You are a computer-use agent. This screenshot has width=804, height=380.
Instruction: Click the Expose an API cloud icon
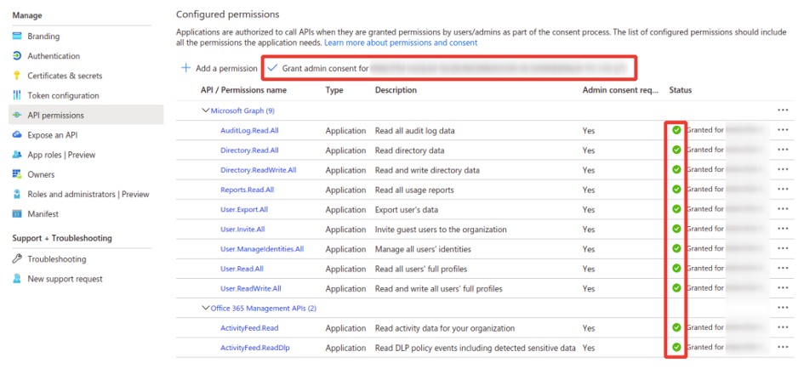tap(17, 134)
